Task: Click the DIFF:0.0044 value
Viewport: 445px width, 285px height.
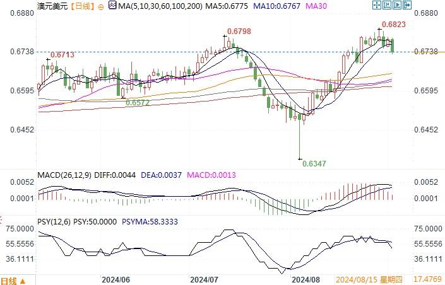Action: coord(115,175)
